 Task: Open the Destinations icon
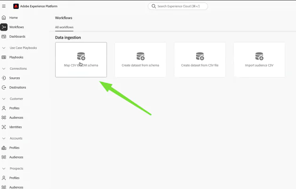pos(4,87)
